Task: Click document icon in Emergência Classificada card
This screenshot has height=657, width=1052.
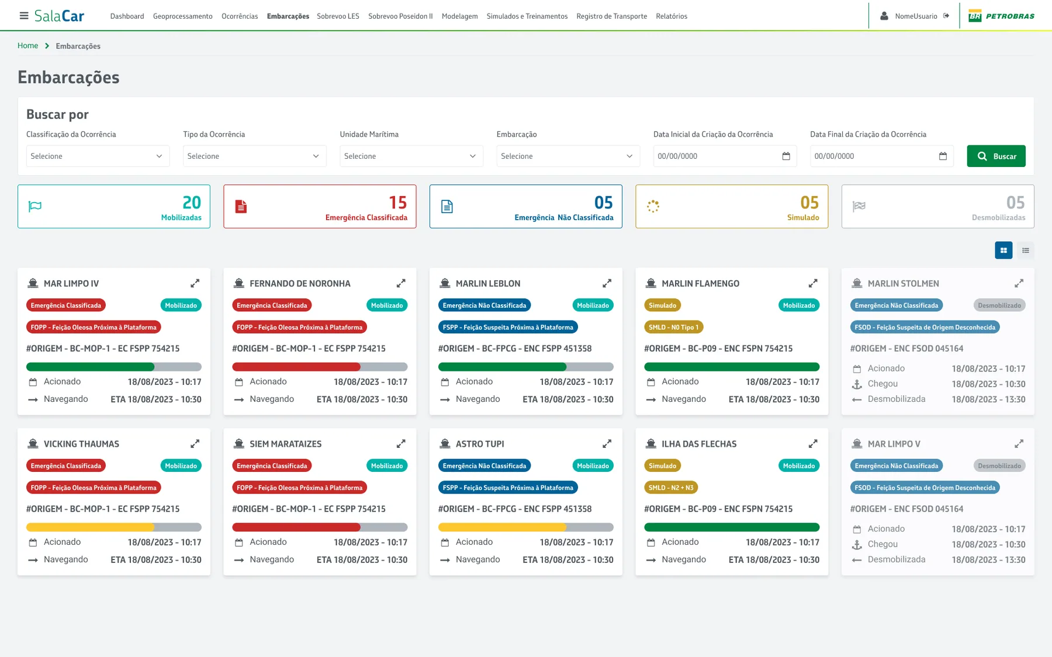Action: [x=241, y=206]
